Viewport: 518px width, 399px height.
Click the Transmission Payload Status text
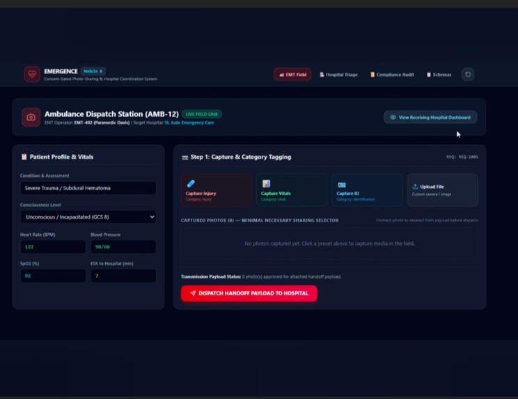coord(261,276)
